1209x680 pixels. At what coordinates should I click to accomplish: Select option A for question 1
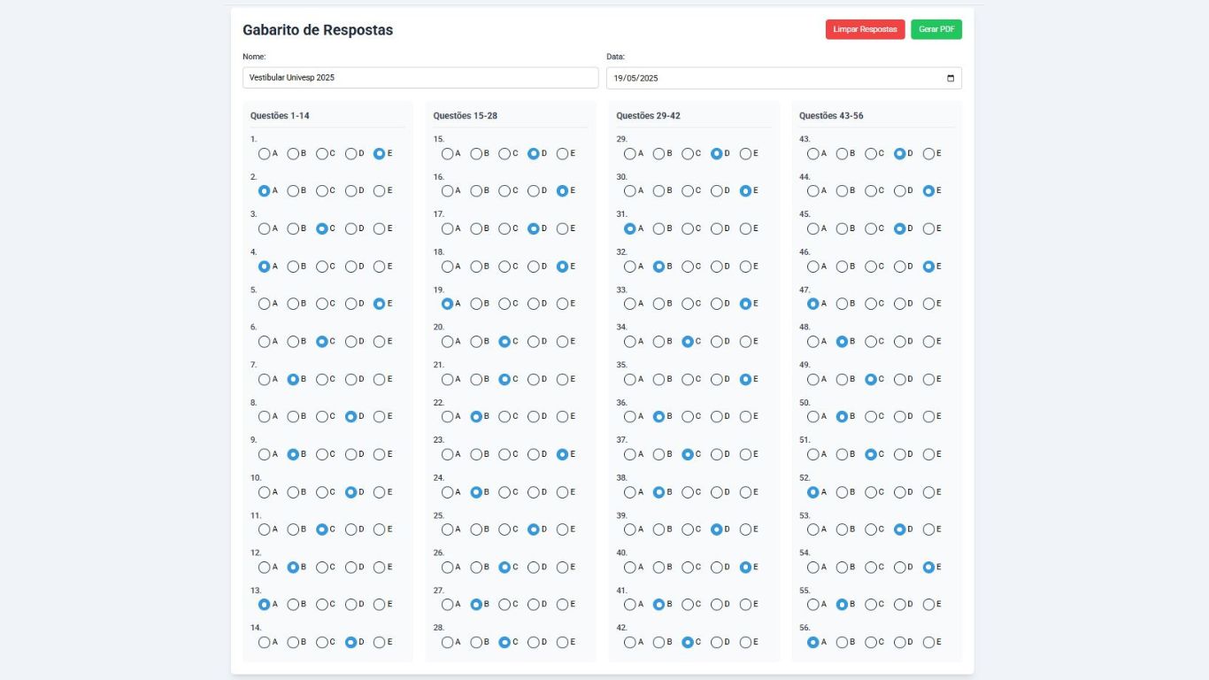point(264,153)
